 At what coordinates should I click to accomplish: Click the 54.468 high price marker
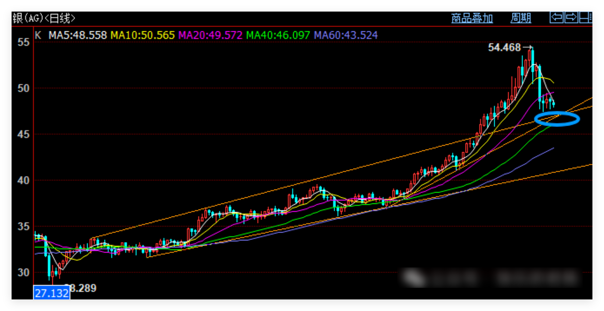coord(504,48)
